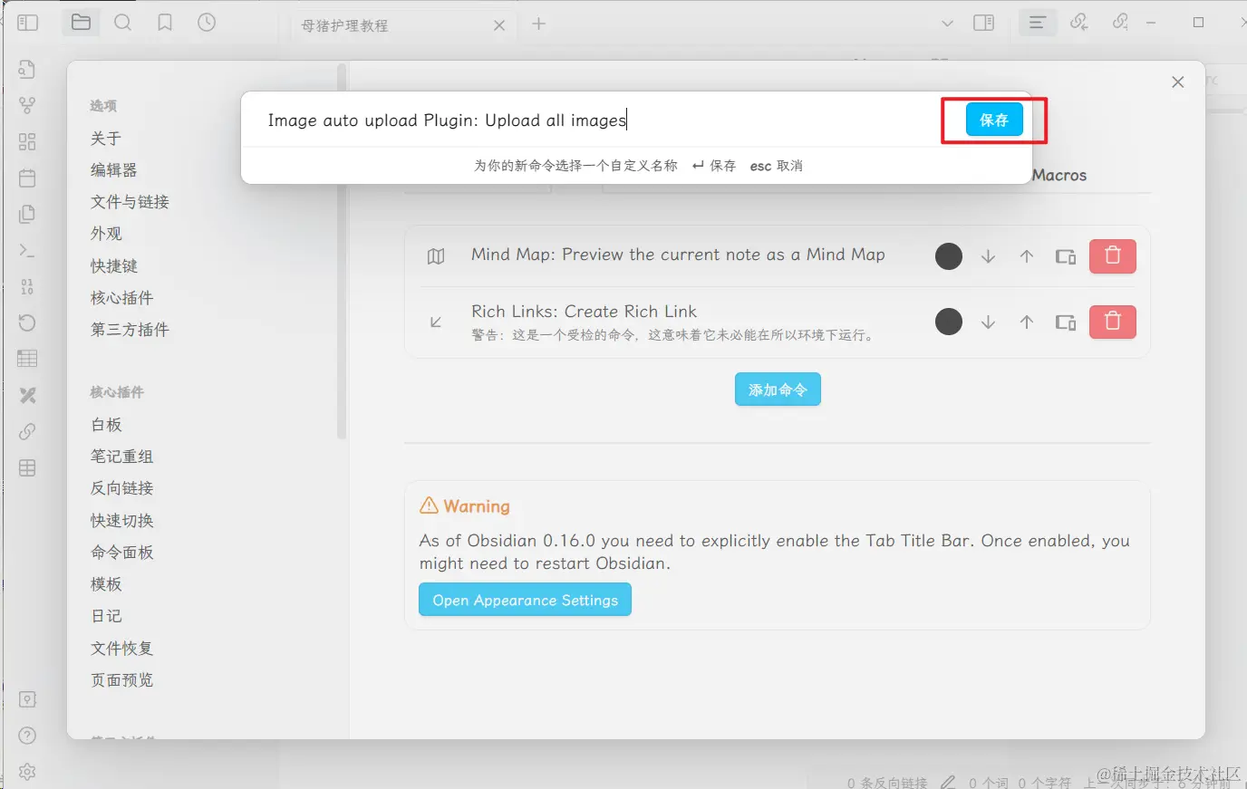This screenshot has height=789, width=1247.
Task: Move Mind Map command up
Action: 1027,256
